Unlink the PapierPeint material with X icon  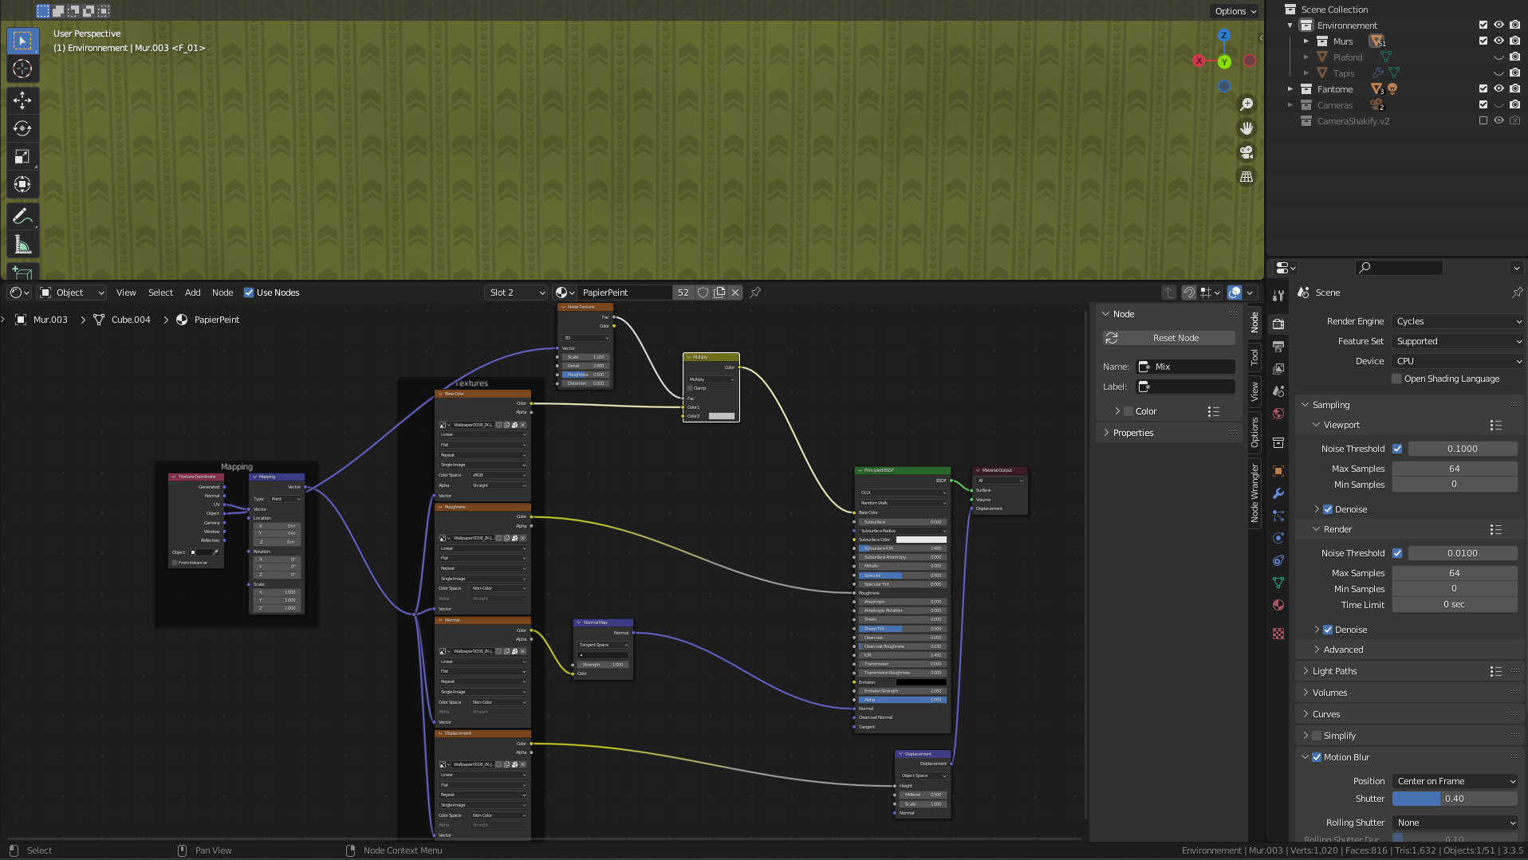(735, 293)
